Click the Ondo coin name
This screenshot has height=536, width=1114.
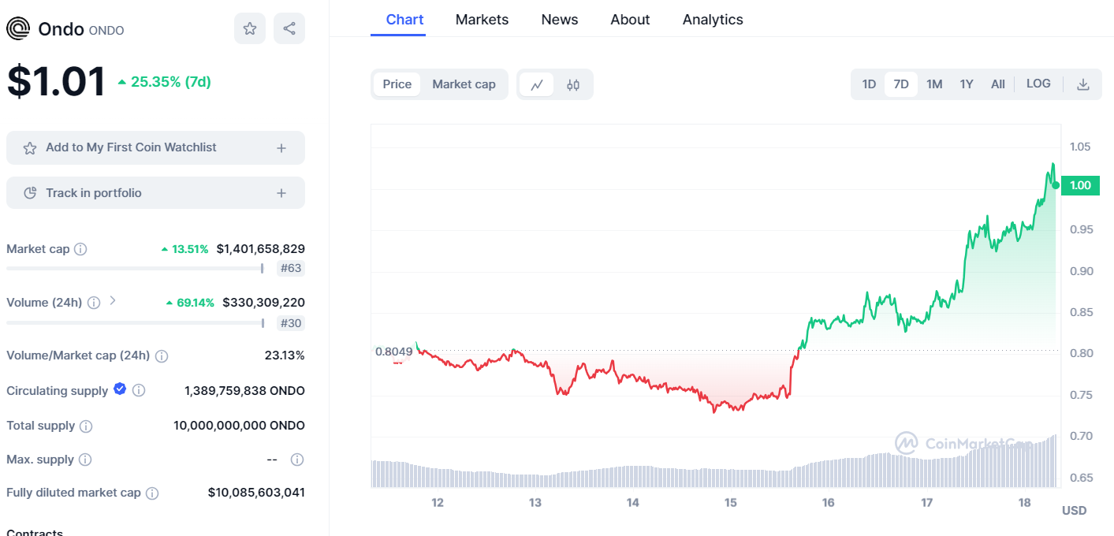pyautogui.click(x=61, y=29)
